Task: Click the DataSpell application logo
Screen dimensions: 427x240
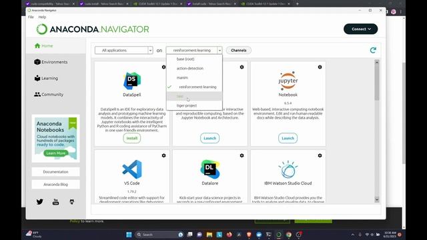Action: tap(132, 81)
